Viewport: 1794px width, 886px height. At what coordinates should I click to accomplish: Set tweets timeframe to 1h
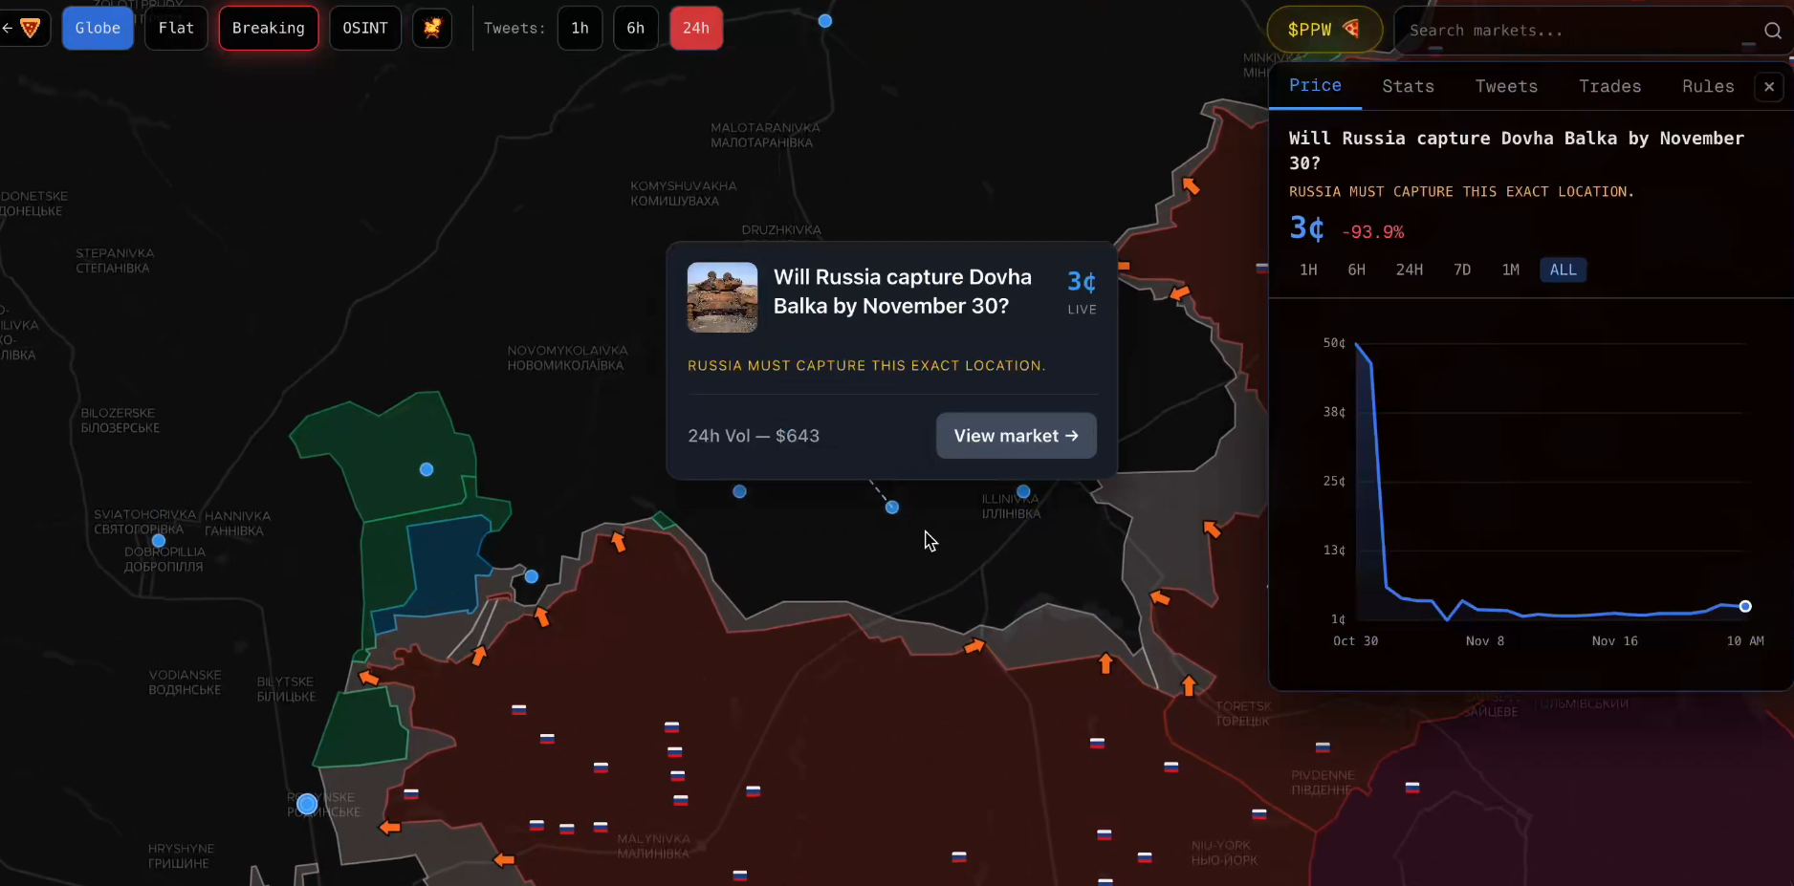click(x=580, y=29)
